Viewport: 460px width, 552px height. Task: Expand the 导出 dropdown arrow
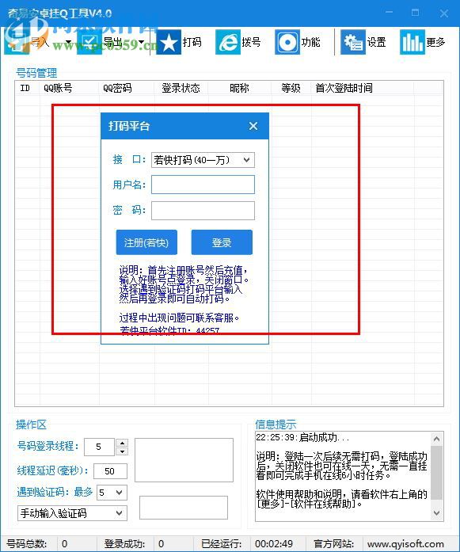click(141, 42)
